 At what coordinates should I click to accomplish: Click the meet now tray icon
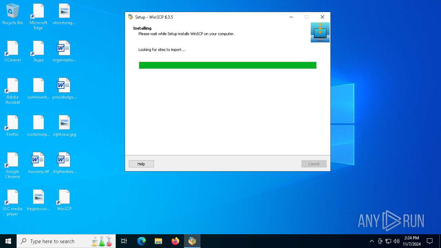pos(380,241)
